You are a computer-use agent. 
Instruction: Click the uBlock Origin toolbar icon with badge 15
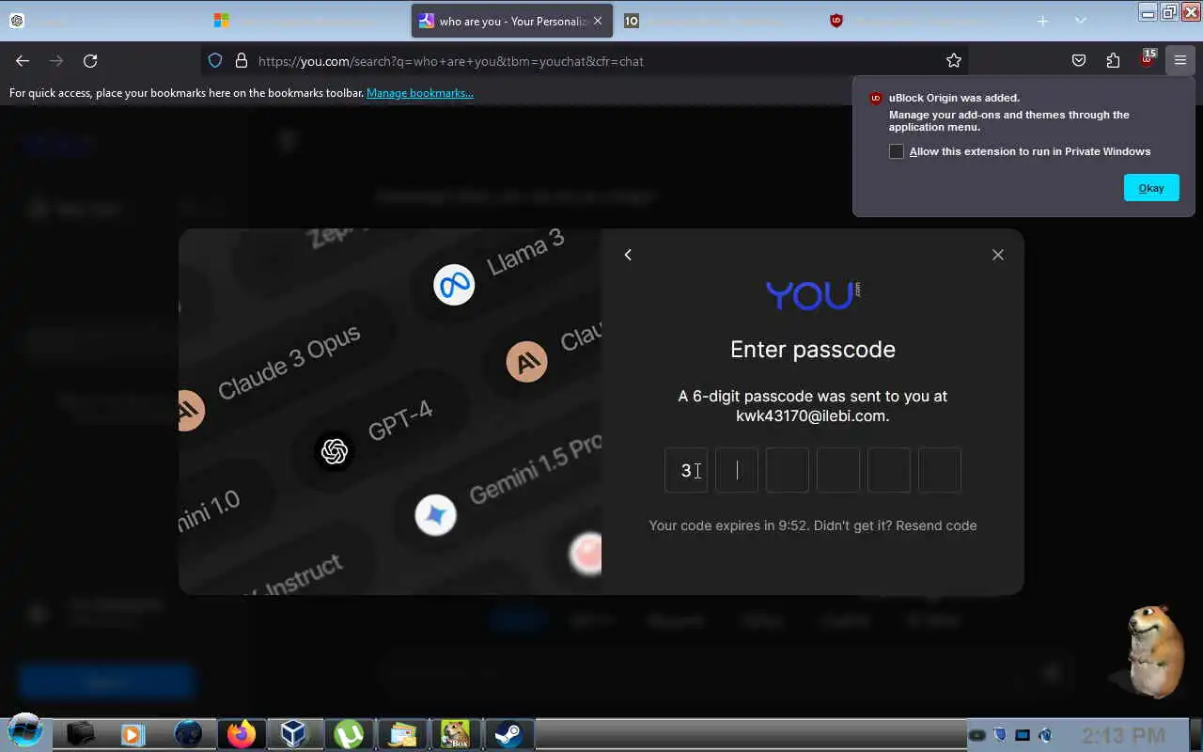(1147, 58)
